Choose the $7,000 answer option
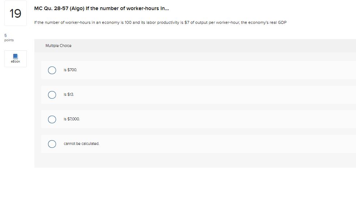356x219 pixels. click(x=52, y=119)
